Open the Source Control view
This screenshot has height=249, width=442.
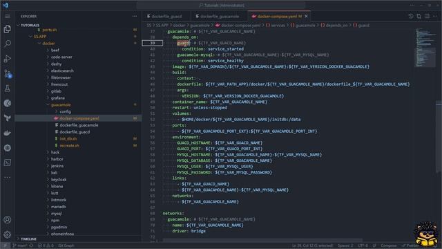point(8,73)
